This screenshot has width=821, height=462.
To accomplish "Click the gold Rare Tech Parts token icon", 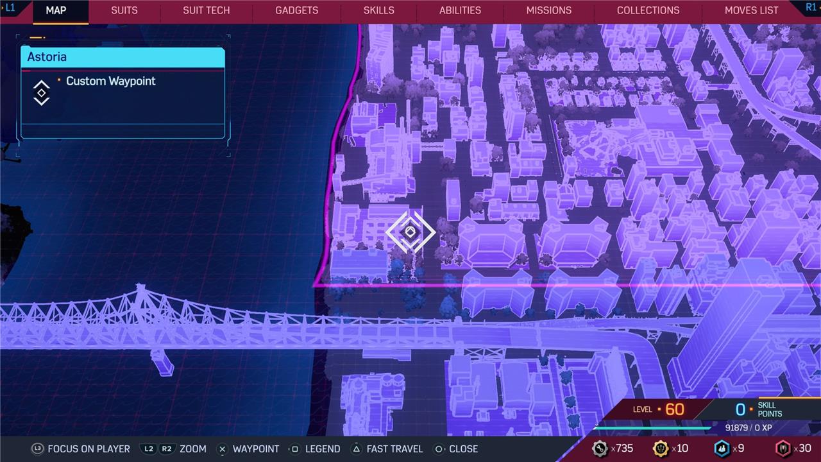I will (661, 449).
